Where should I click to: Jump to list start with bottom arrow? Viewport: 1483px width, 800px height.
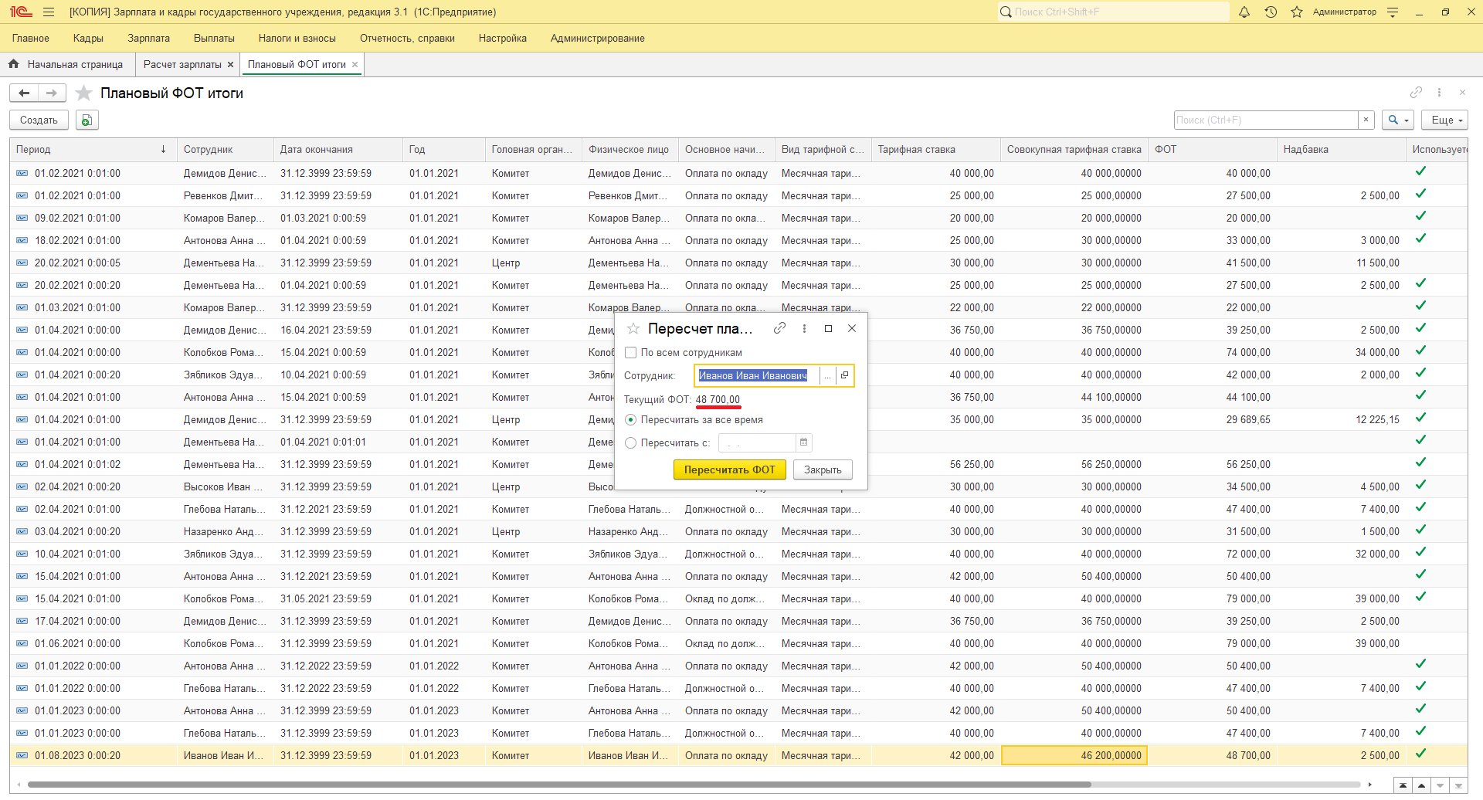click(1403, 785)
